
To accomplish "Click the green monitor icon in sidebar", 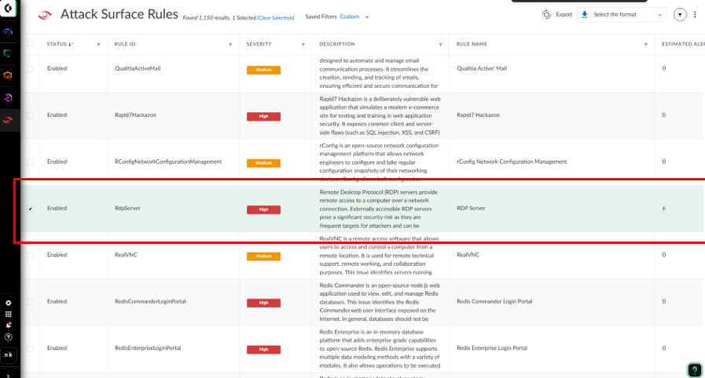I will 8,53.
